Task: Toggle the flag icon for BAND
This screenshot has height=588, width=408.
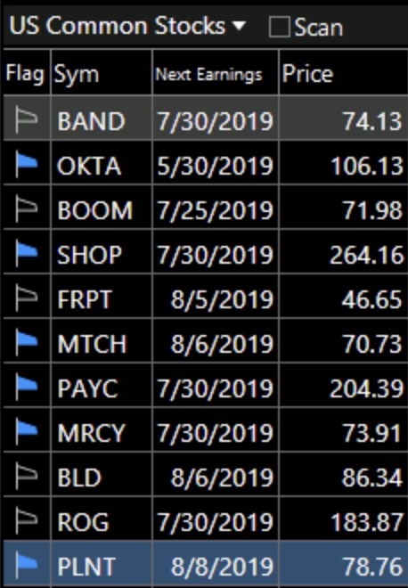Action: tap(26, 119)
